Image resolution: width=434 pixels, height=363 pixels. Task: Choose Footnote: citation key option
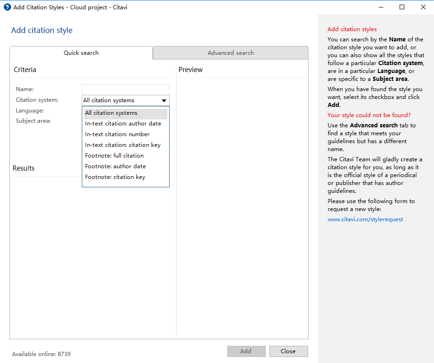[125, 177]
